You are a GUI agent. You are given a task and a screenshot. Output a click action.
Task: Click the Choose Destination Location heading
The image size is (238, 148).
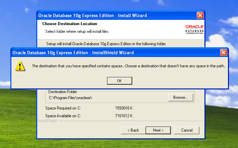pyautogui.click(x=70, y=24)
